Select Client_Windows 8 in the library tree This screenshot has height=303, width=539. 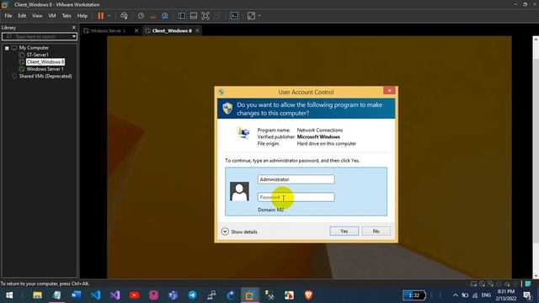click(45, 61)
